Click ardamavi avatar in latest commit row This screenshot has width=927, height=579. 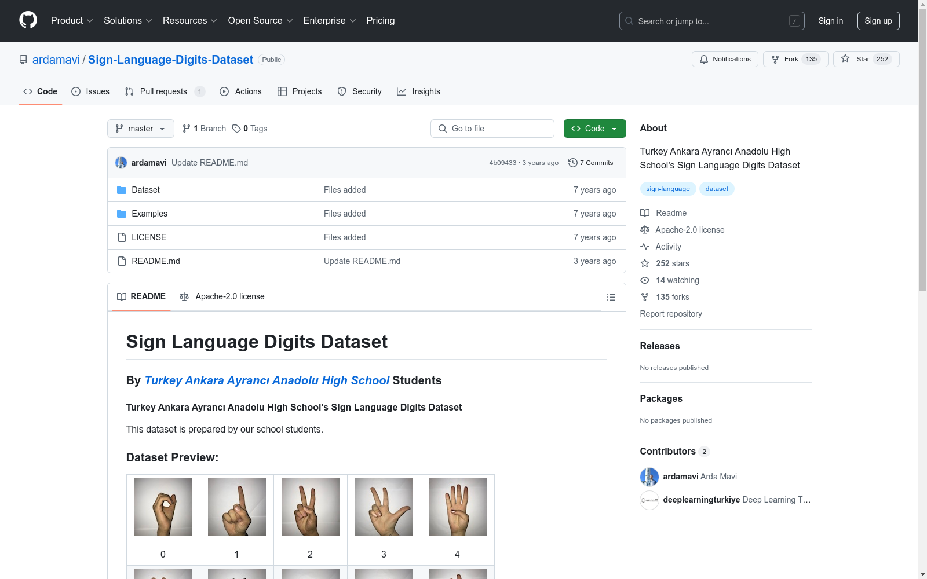(x=121, y=163)
